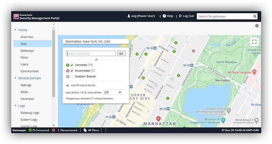Open Help via question mark icon
272x144 pixels.
tap(164, 16)
